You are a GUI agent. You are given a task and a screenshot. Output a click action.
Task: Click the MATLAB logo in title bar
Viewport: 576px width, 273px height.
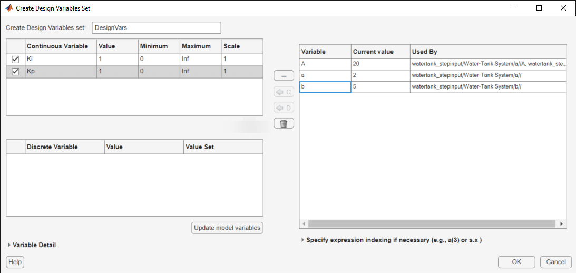[x=9, y=8]
